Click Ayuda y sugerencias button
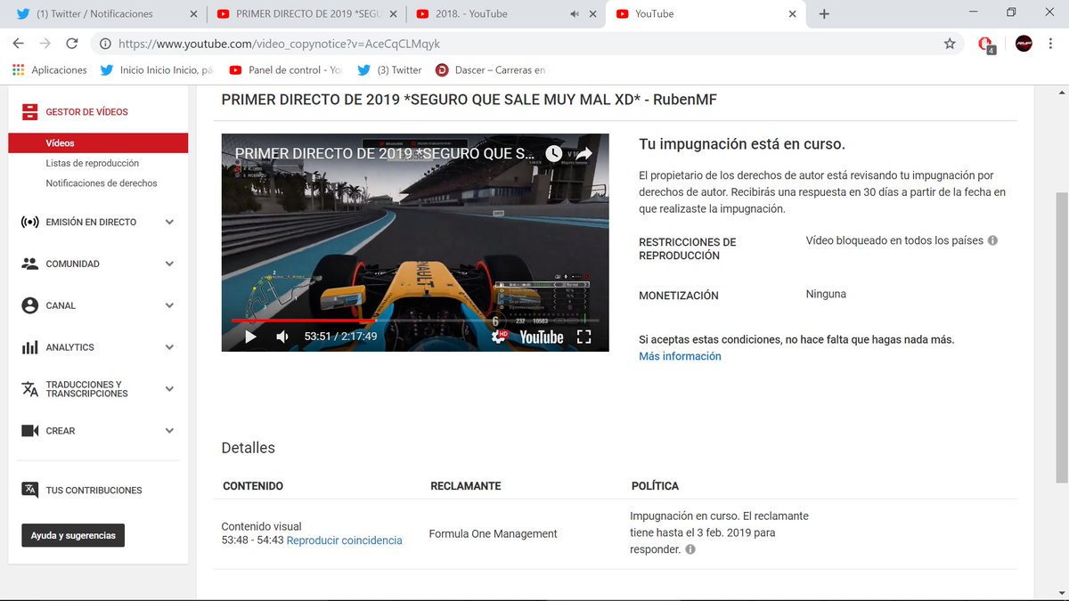The width and height of the screenshot is (1069, 601). [x=73, y=535]
